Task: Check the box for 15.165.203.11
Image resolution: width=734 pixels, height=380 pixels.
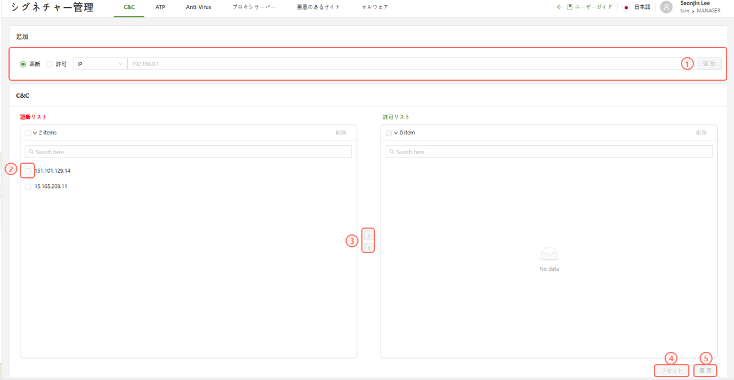Action: [28, 186]
